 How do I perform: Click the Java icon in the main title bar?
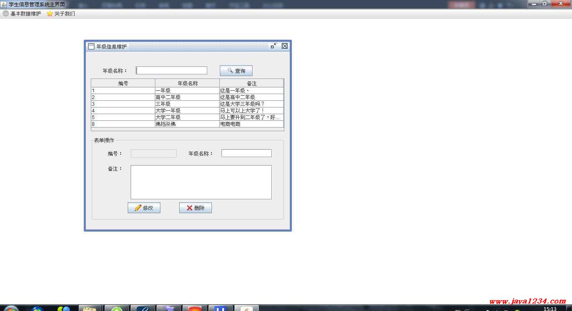[4, 4]
